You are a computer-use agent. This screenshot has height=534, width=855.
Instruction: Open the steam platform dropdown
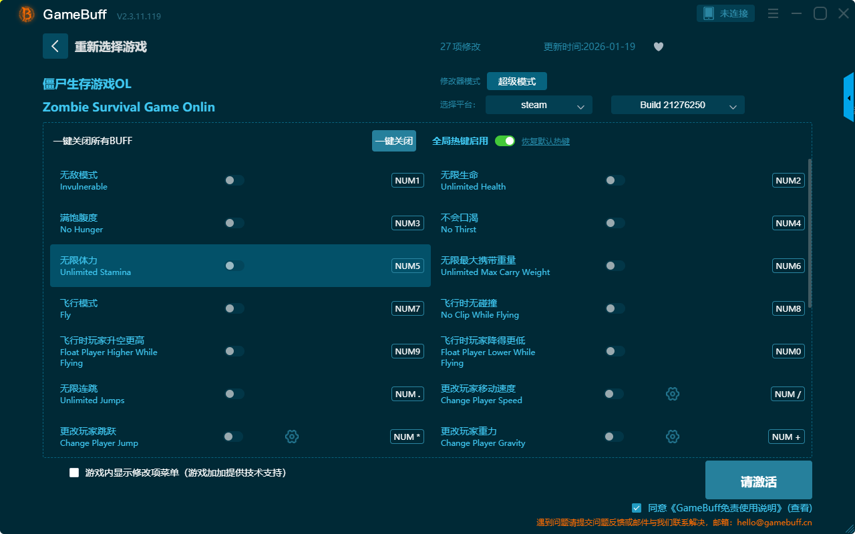pyautogui.click(x=538, y=105)
